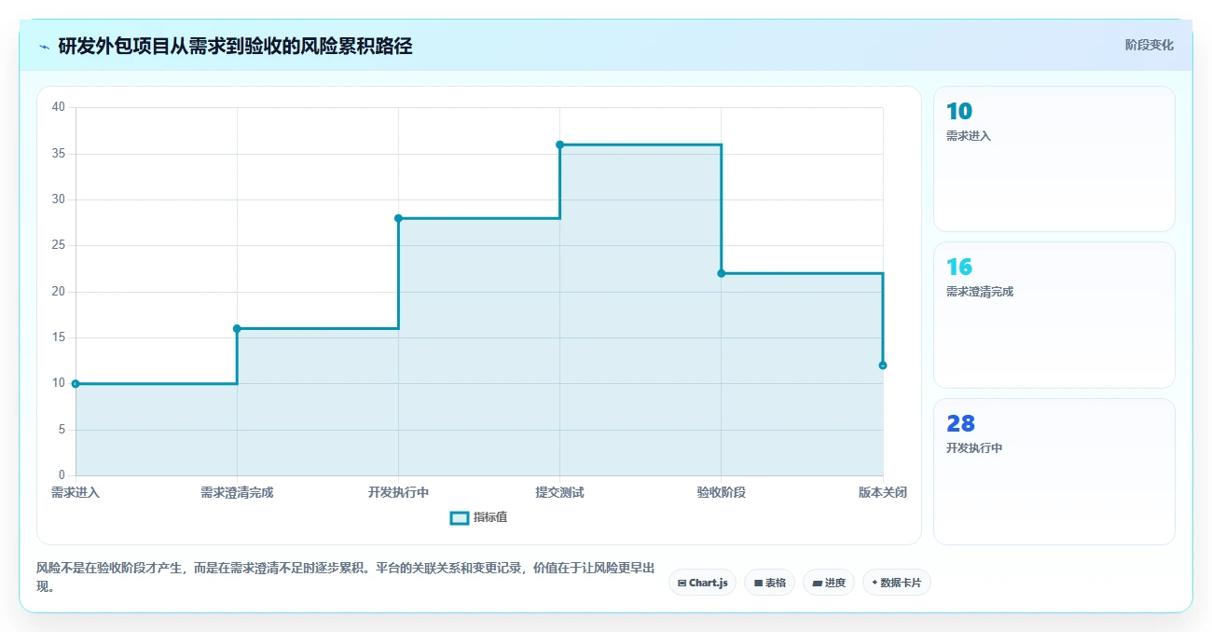
Task: Click the icon inside the 进度 chip
Action: click(817, 584)
